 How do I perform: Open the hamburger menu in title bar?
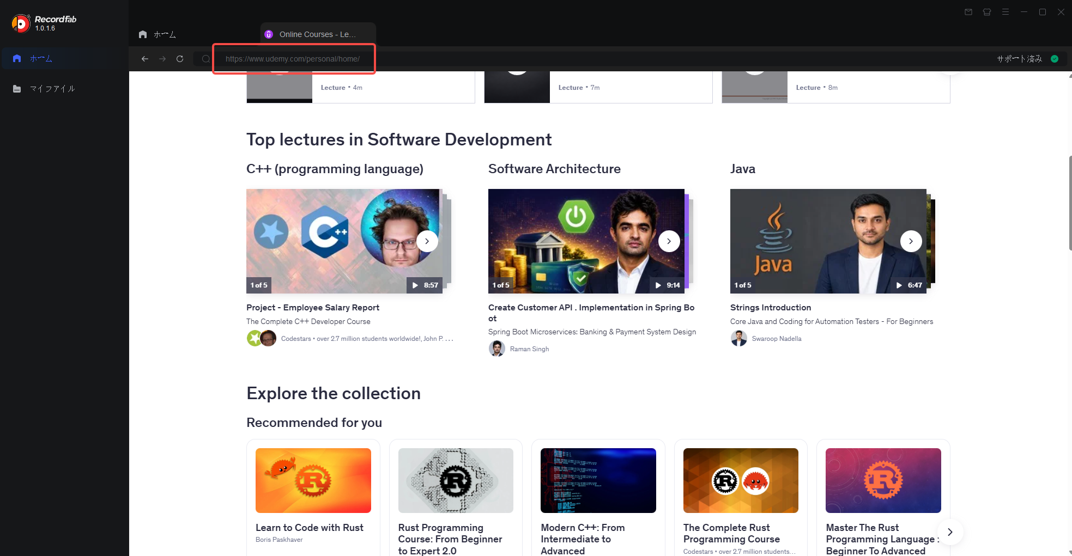pyautogui.click(x=1006, y=12)
